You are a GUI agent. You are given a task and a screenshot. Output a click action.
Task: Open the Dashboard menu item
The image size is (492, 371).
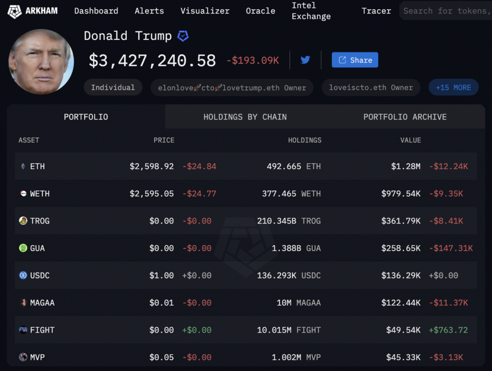point(96,11)
